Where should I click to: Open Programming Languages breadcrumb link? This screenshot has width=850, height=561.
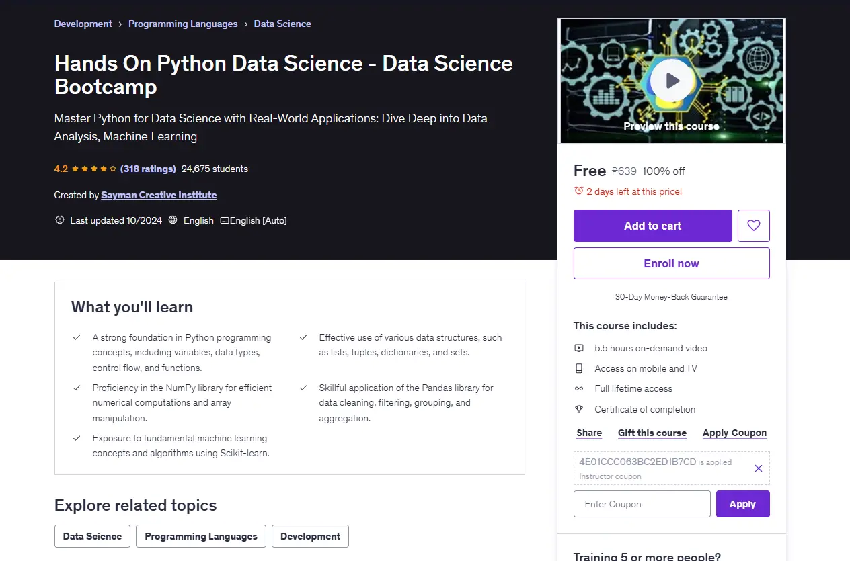[183, 24]
